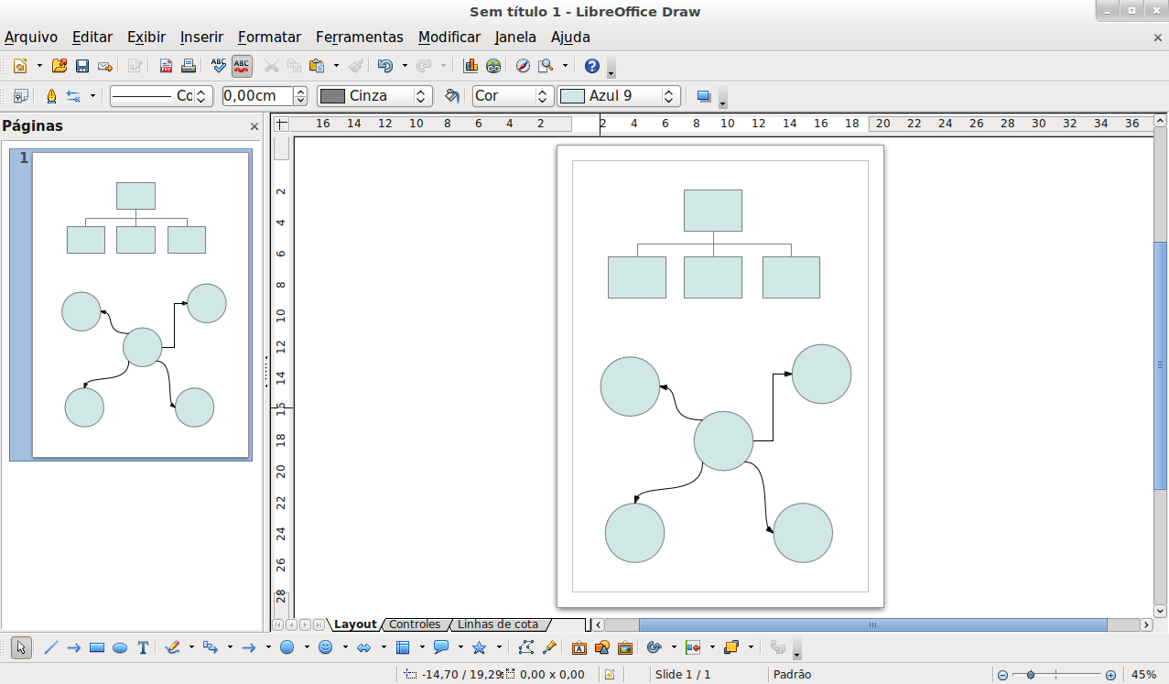The width and height of the screenshot is (1169, 684).
Task: Select the Connector tool
Action: pos(210,647)
